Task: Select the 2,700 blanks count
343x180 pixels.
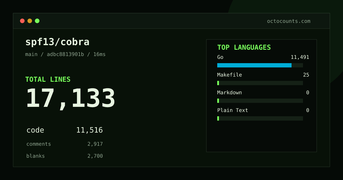Action: [95, 156]
